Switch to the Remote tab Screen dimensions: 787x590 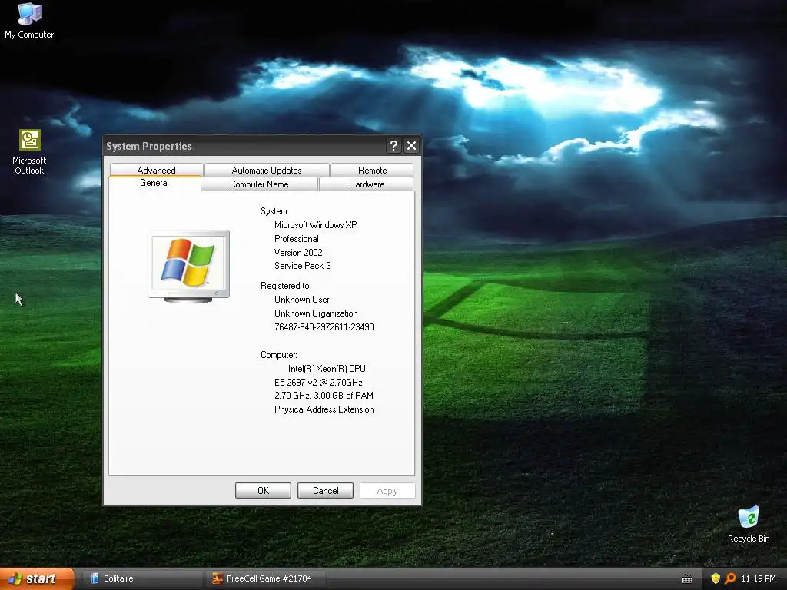372,170
